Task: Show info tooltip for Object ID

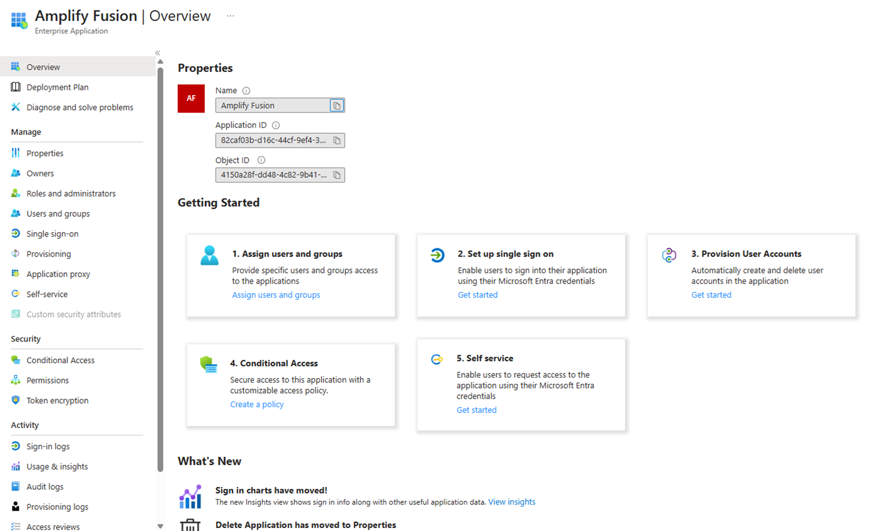Action: 261,160
